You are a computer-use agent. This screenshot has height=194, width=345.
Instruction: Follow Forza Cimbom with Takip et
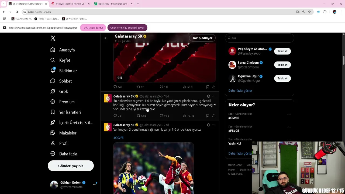(282, 65)
